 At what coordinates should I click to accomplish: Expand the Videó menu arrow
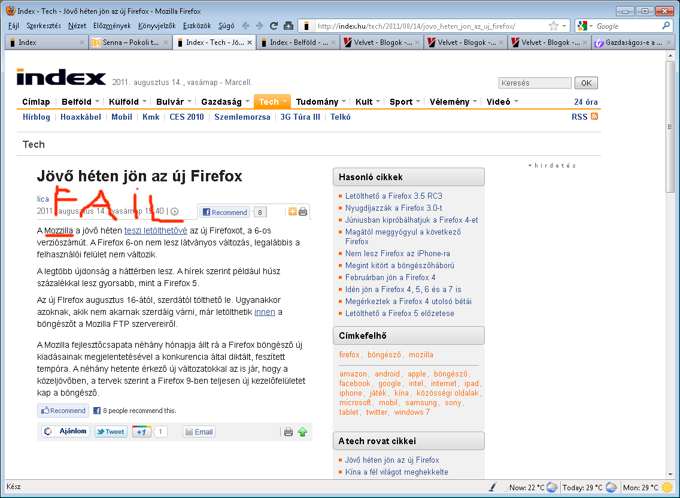click(516, 102)
